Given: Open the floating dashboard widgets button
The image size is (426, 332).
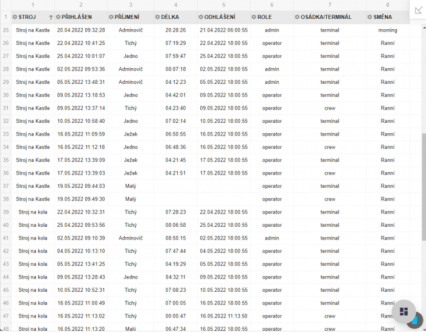Looking at the screenshot, I should click(x=403, y=312).
